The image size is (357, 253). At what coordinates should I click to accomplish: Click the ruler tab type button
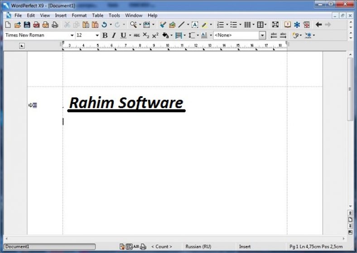pos(22,46)
